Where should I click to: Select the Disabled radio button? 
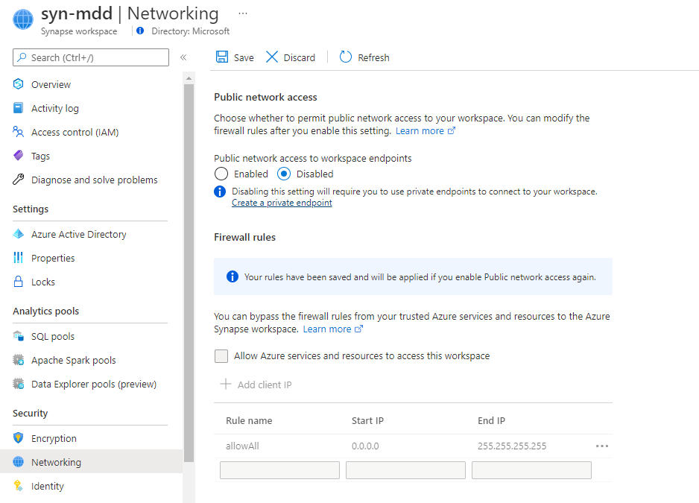[x=284, y=174]
